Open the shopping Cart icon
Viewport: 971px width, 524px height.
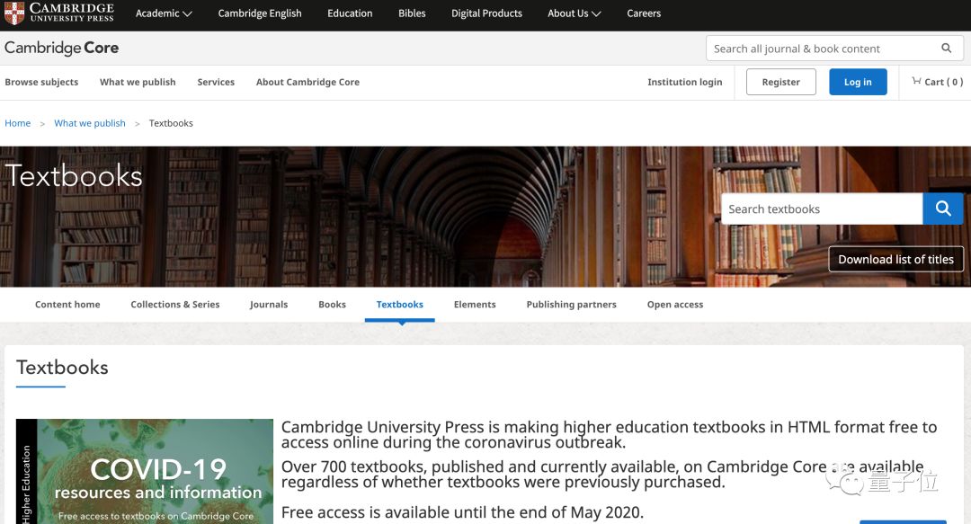click(x=916, y=82)
